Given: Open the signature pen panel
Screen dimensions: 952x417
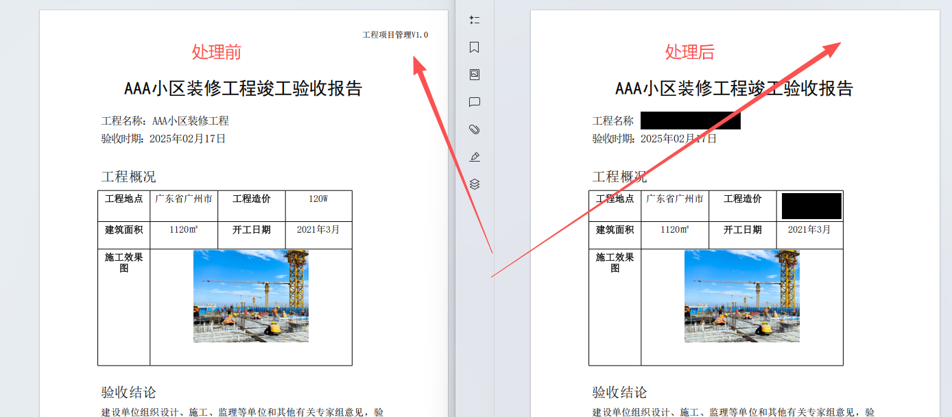Looking at the screenshot, I should [x=474, y=157].
